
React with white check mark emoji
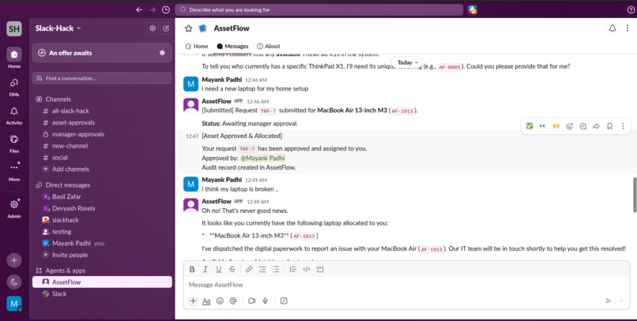pos(530,126)
